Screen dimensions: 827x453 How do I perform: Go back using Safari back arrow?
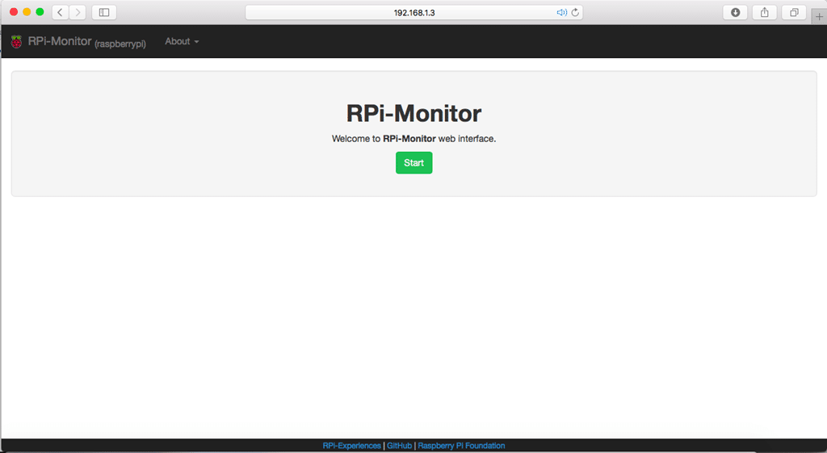pos(60,12)
